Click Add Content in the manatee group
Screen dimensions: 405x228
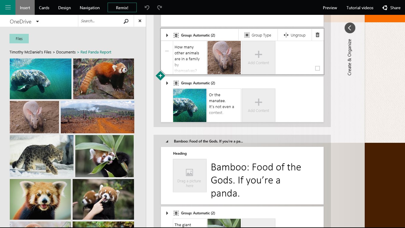pos(259,105)
